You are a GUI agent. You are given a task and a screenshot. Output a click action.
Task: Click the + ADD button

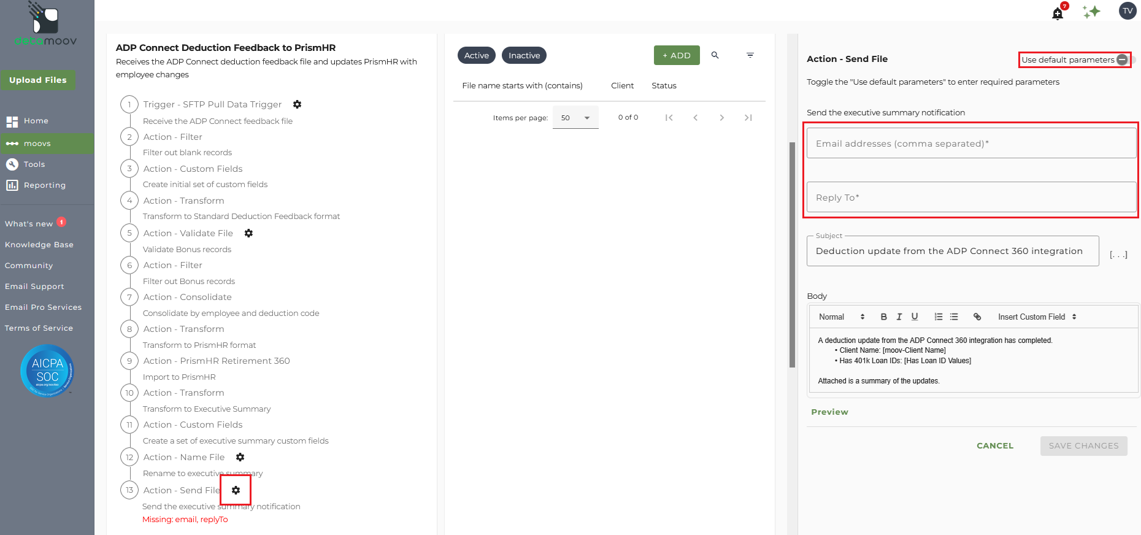tap(677, 55)
